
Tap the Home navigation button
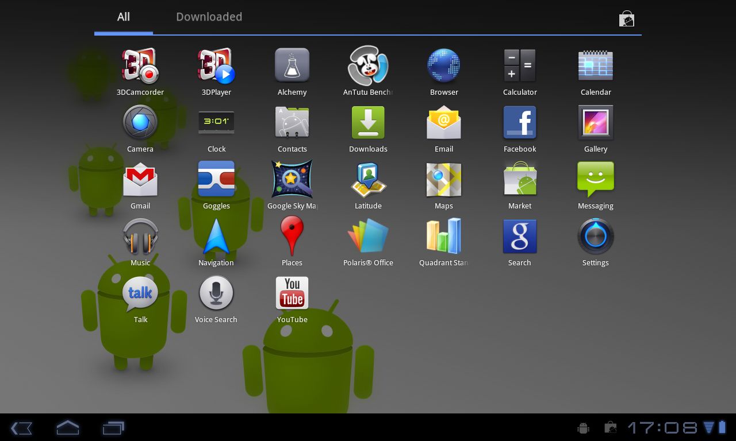click(67, 428)
